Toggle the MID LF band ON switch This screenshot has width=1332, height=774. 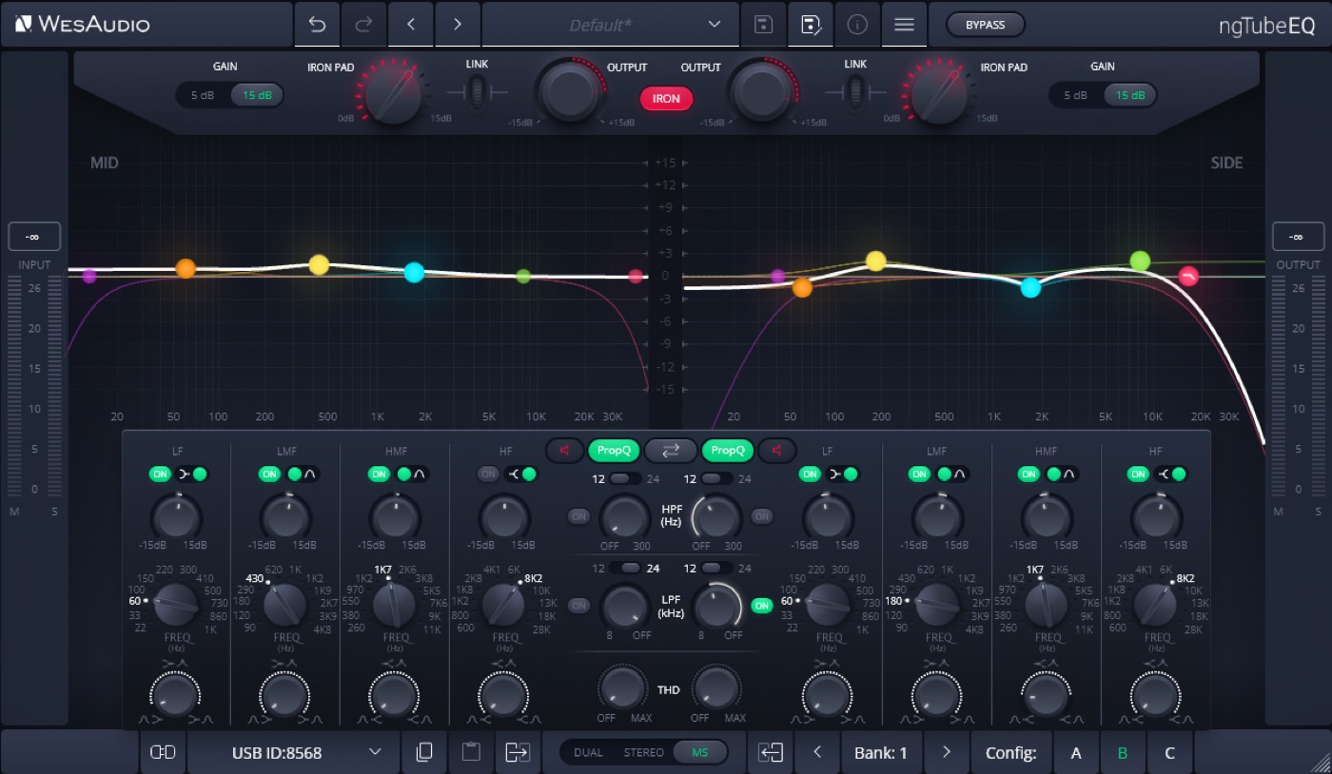tap(161, 474)
